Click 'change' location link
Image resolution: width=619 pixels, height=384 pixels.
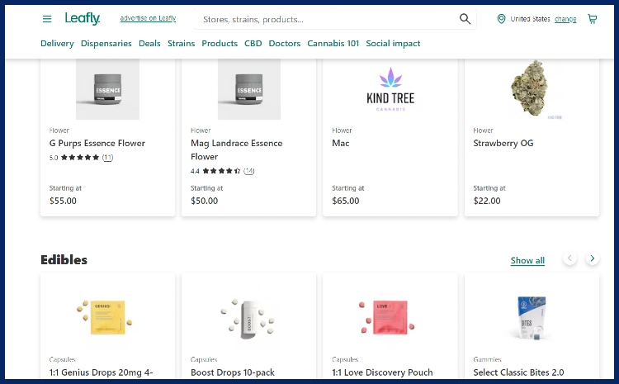click(565, 19)
